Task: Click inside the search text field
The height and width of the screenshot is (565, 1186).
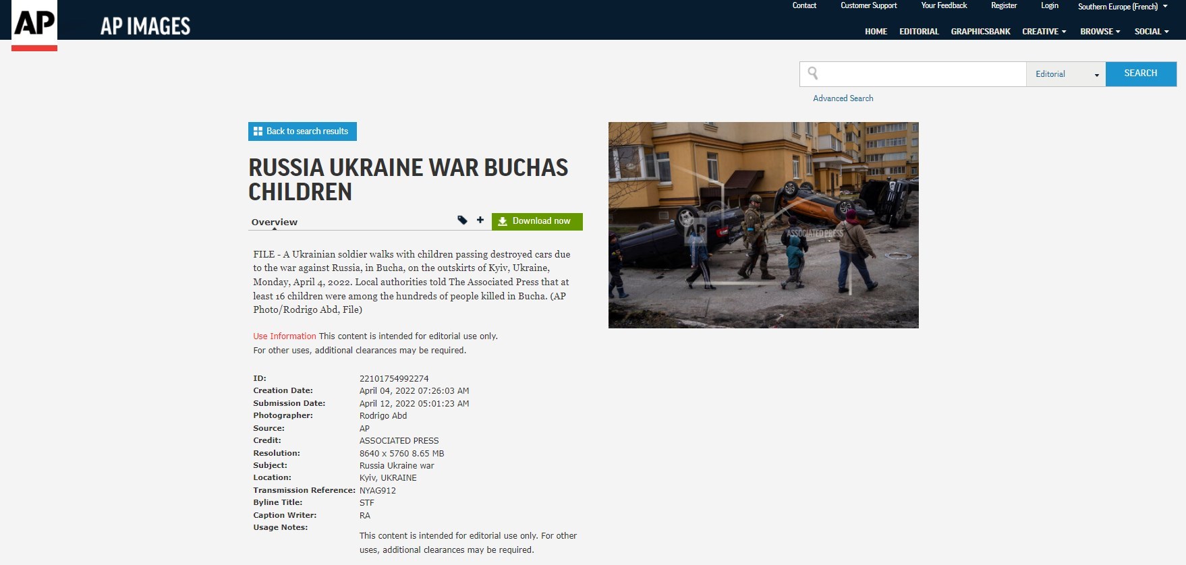Action: [x=921, y=74]
